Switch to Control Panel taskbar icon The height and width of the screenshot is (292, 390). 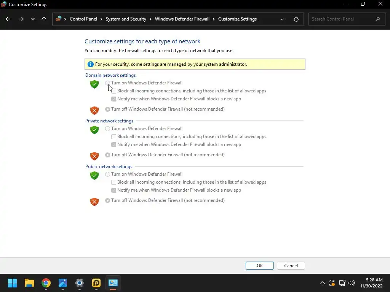point(113,283)
